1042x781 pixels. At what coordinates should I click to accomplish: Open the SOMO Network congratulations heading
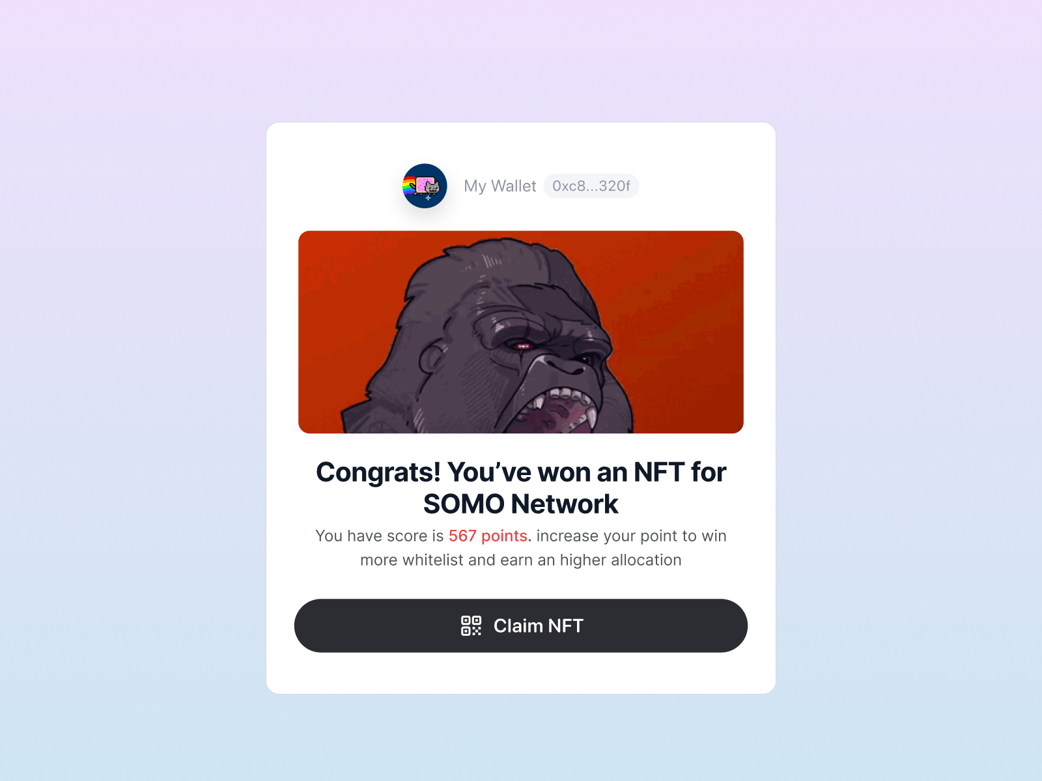pyautogui.click(x=521, y=487)
